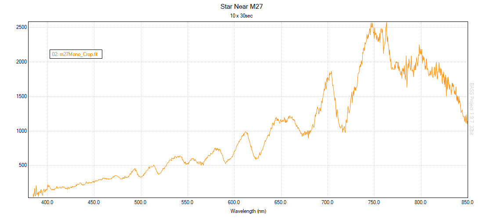Click the 800.0 wavelength tick label

[x=421, y=202]
